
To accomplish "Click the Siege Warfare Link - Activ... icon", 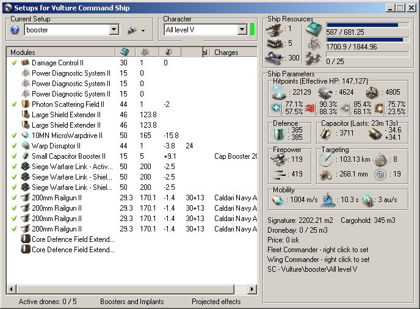I will pos(25,167).
